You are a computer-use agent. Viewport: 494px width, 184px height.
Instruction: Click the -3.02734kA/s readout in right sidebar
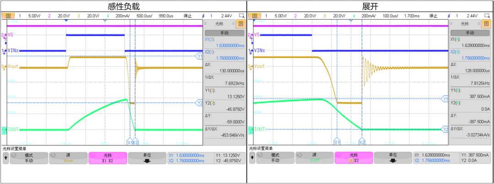coord(478,135)
